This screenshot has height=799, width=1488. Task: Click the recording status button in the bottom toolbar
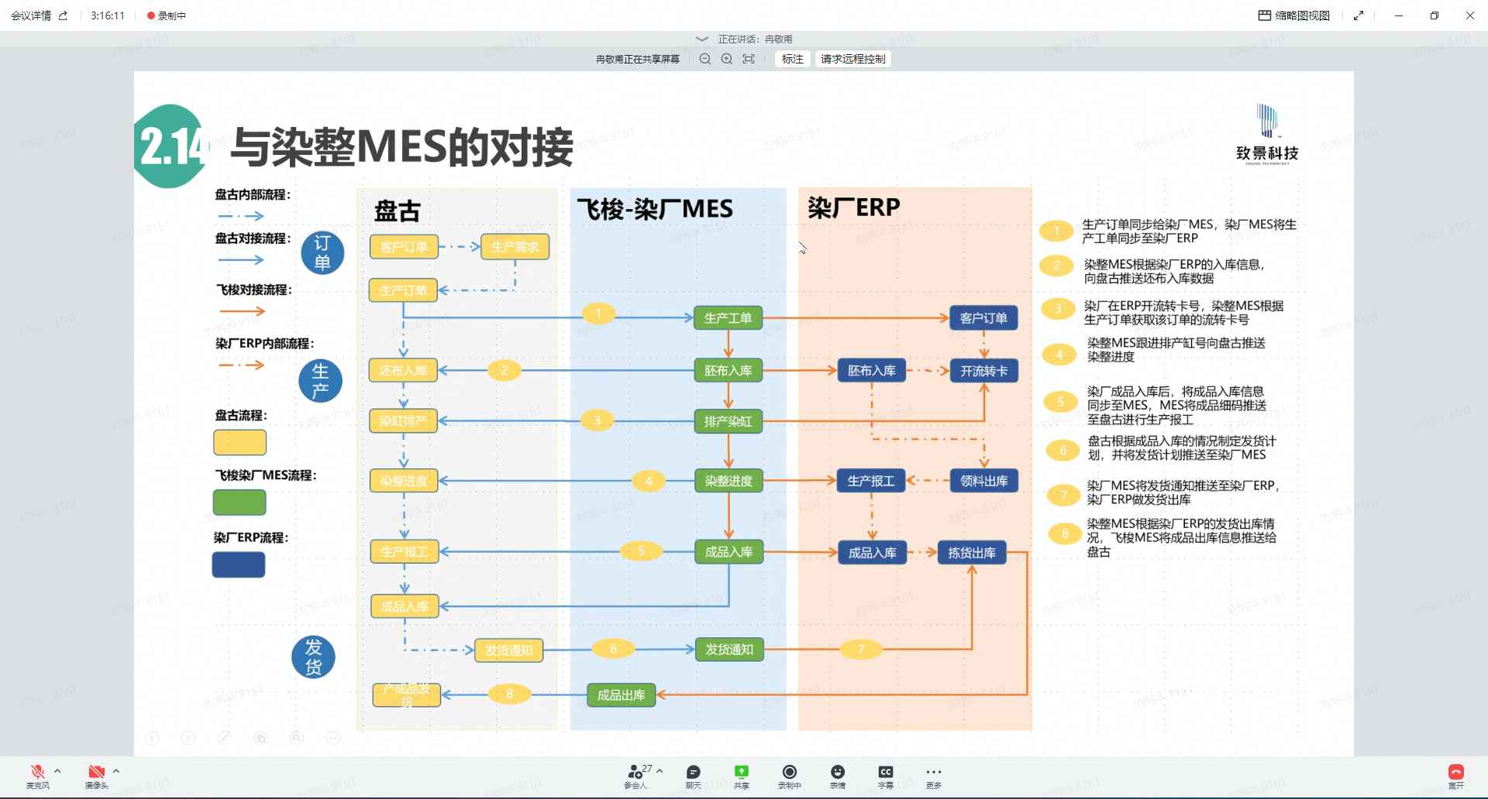tap(790, 776)
